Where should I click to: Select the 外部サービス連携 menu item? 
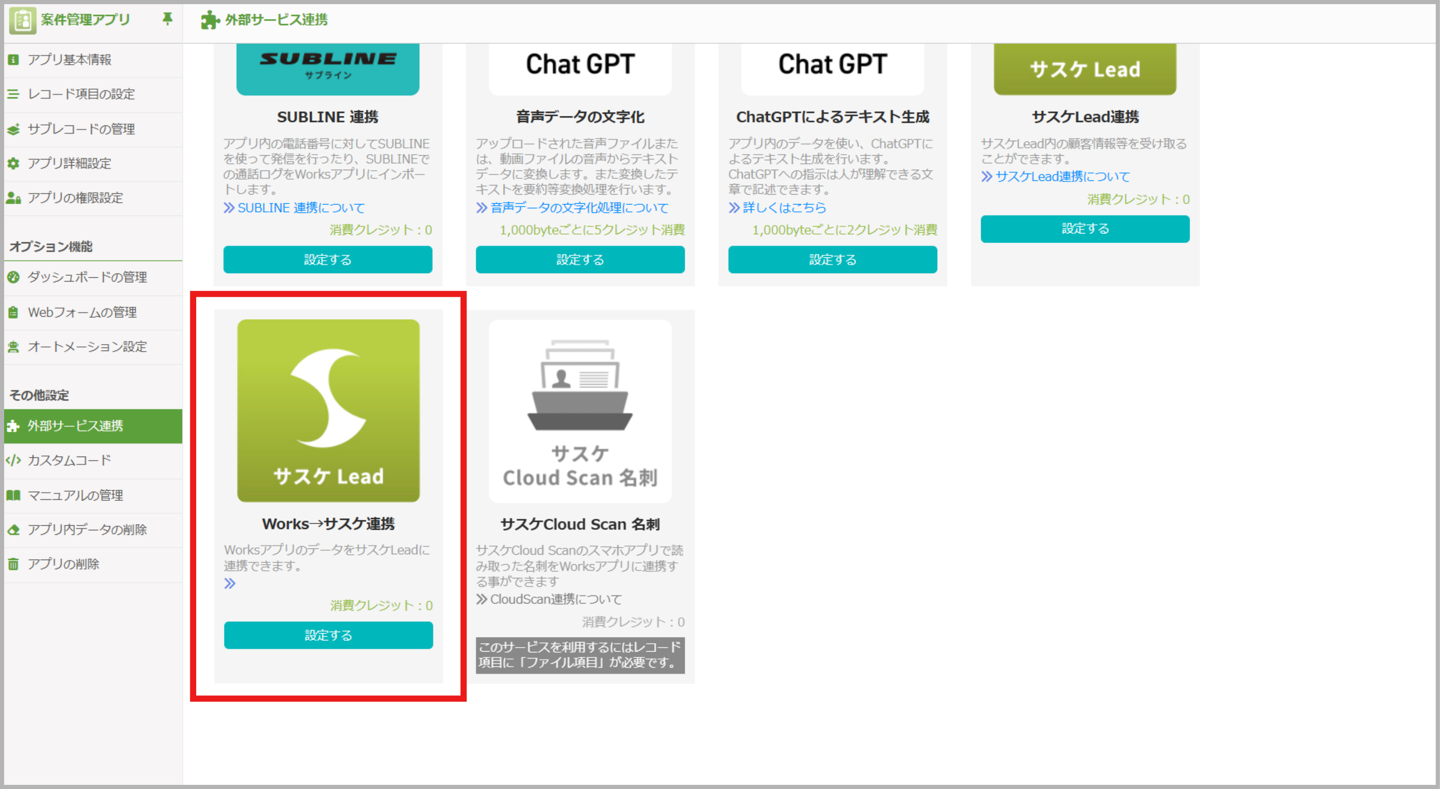coord(93,426)
